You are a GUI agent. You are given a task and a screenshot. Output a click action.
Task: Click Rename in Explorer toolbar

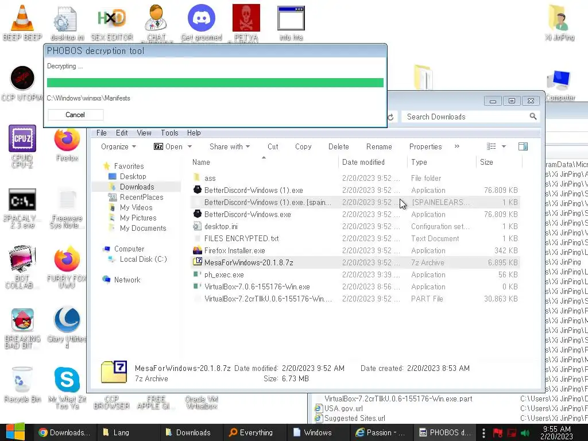379,146
